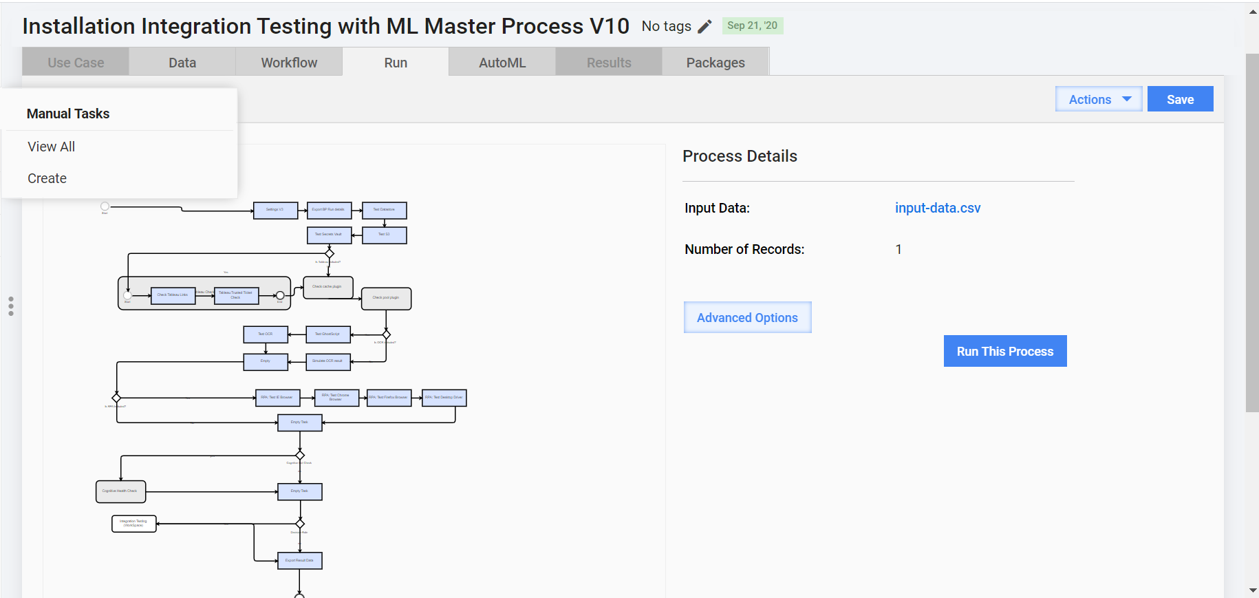Select the 'Is RPA included?' diamond gateway
Viewport: 1259px width, 598px height.
click(117, 398)
